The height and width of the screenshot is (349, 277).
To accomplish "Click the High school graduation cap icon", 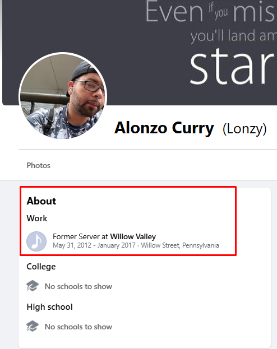I will pos(33,326).
